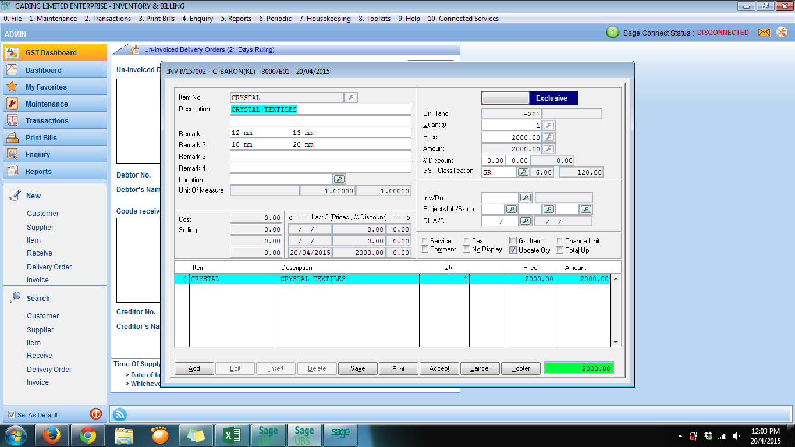Image resolution: width=795 pixels, height=447 pixels.
Task: Click the red power exit icon
Action: 96,414
